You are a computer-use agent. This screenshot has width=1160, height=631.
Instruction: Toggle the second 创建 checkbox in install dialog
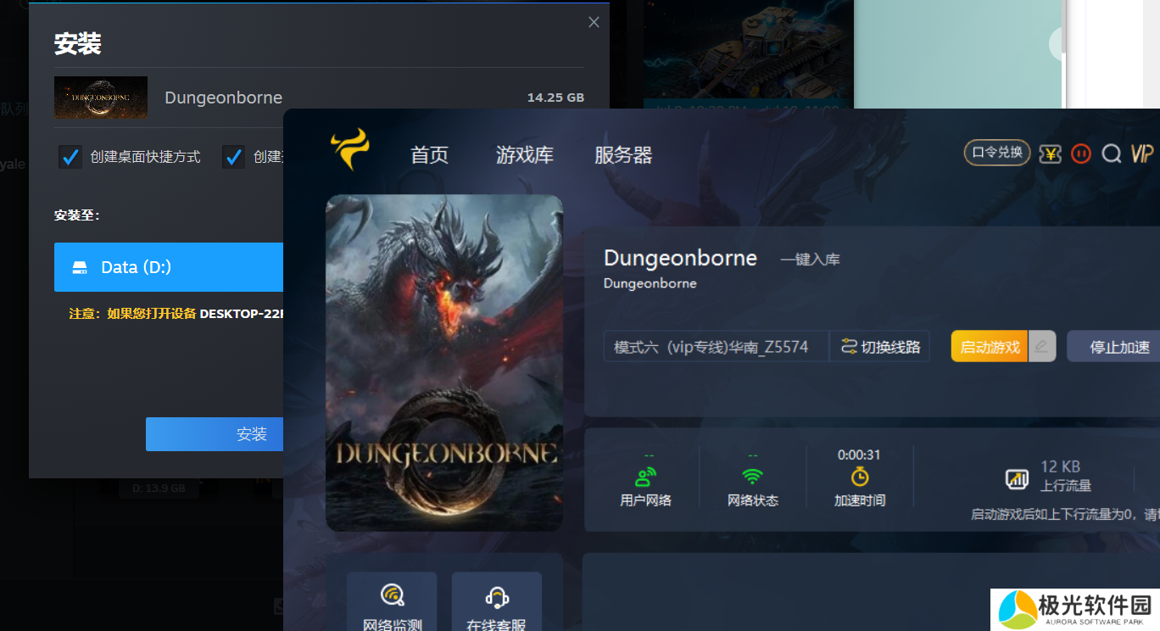tap(233, 157)
